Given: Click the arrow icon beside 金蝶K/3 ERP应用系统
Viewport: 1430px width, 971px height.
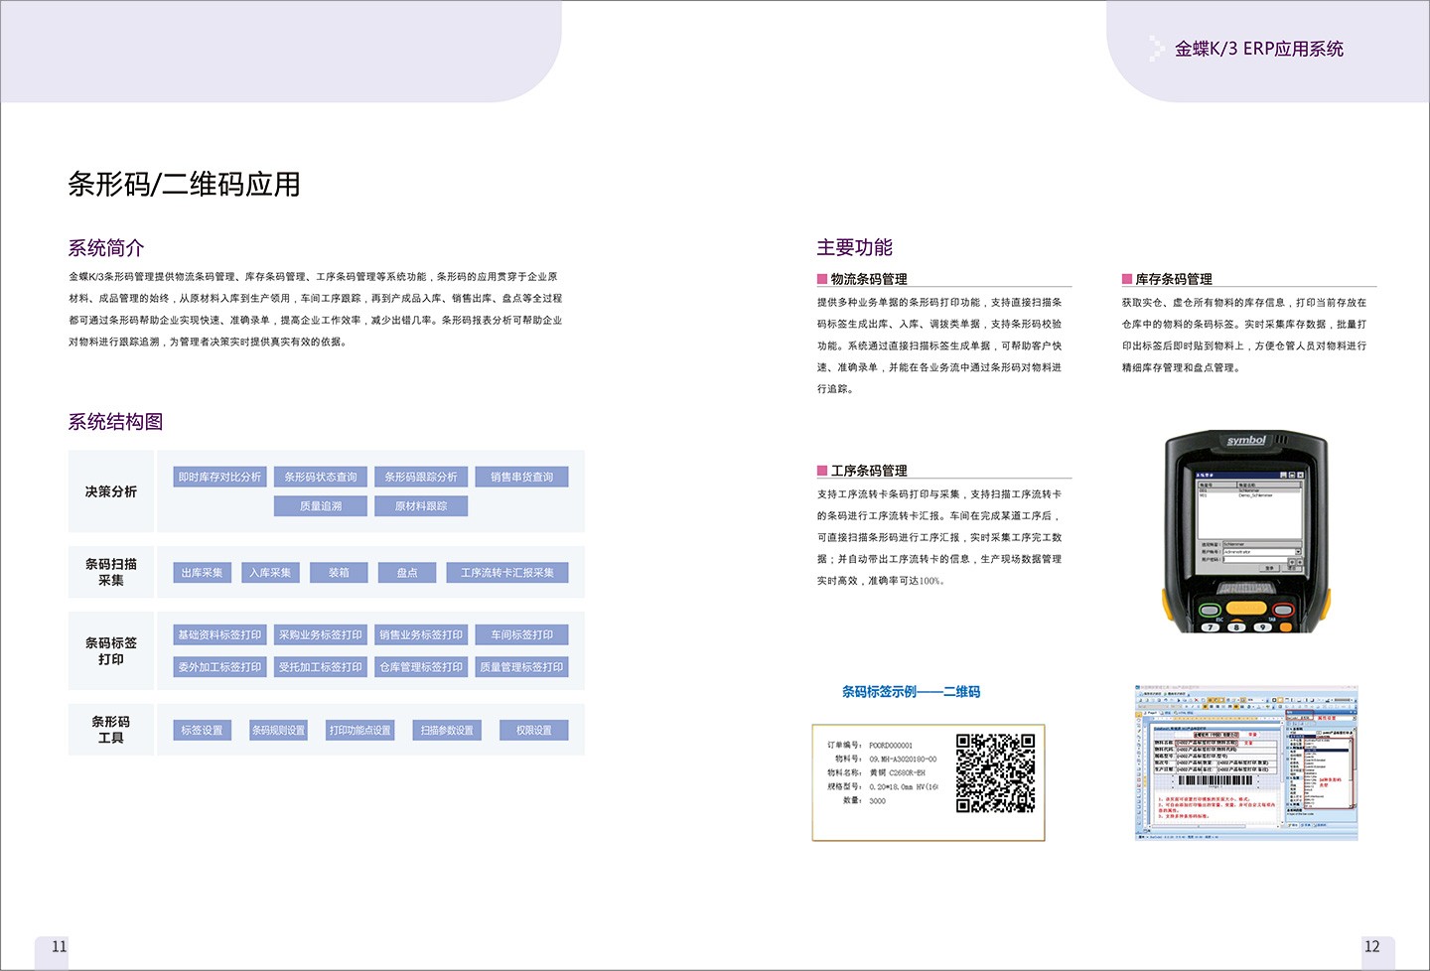Looking at the screenshot, I should (x=1156, y=49).
